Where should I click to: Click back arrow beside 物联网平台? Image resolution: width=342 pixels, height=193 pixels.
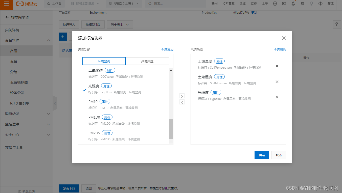[7, 17]
